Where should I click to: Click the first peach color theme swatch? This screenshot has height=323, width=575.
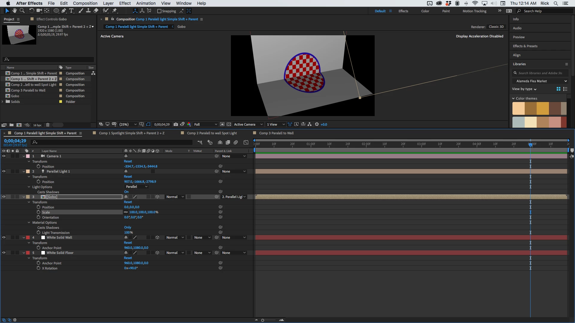coord(518,108)
